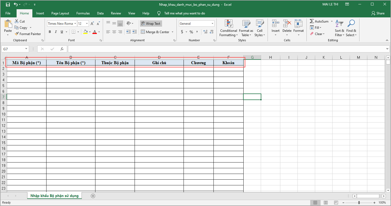Open the font name dropdown

[75, 24]
